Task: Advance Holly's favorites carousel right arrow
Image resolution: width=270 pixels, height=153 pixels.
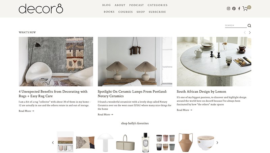Action: pyautogui.click(x=217, y=143)
